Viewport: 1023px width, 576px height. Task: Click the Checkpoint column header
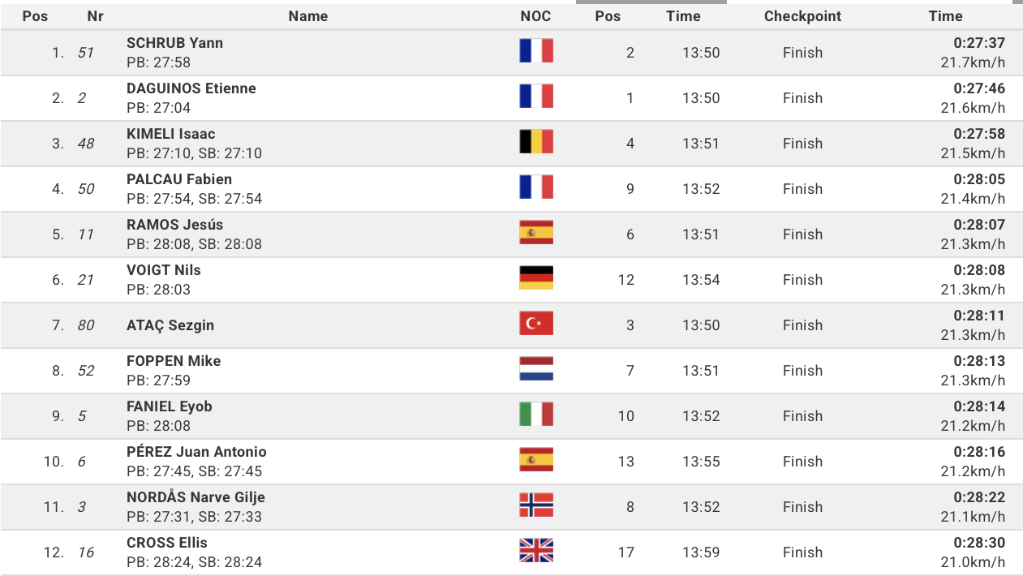802,16
